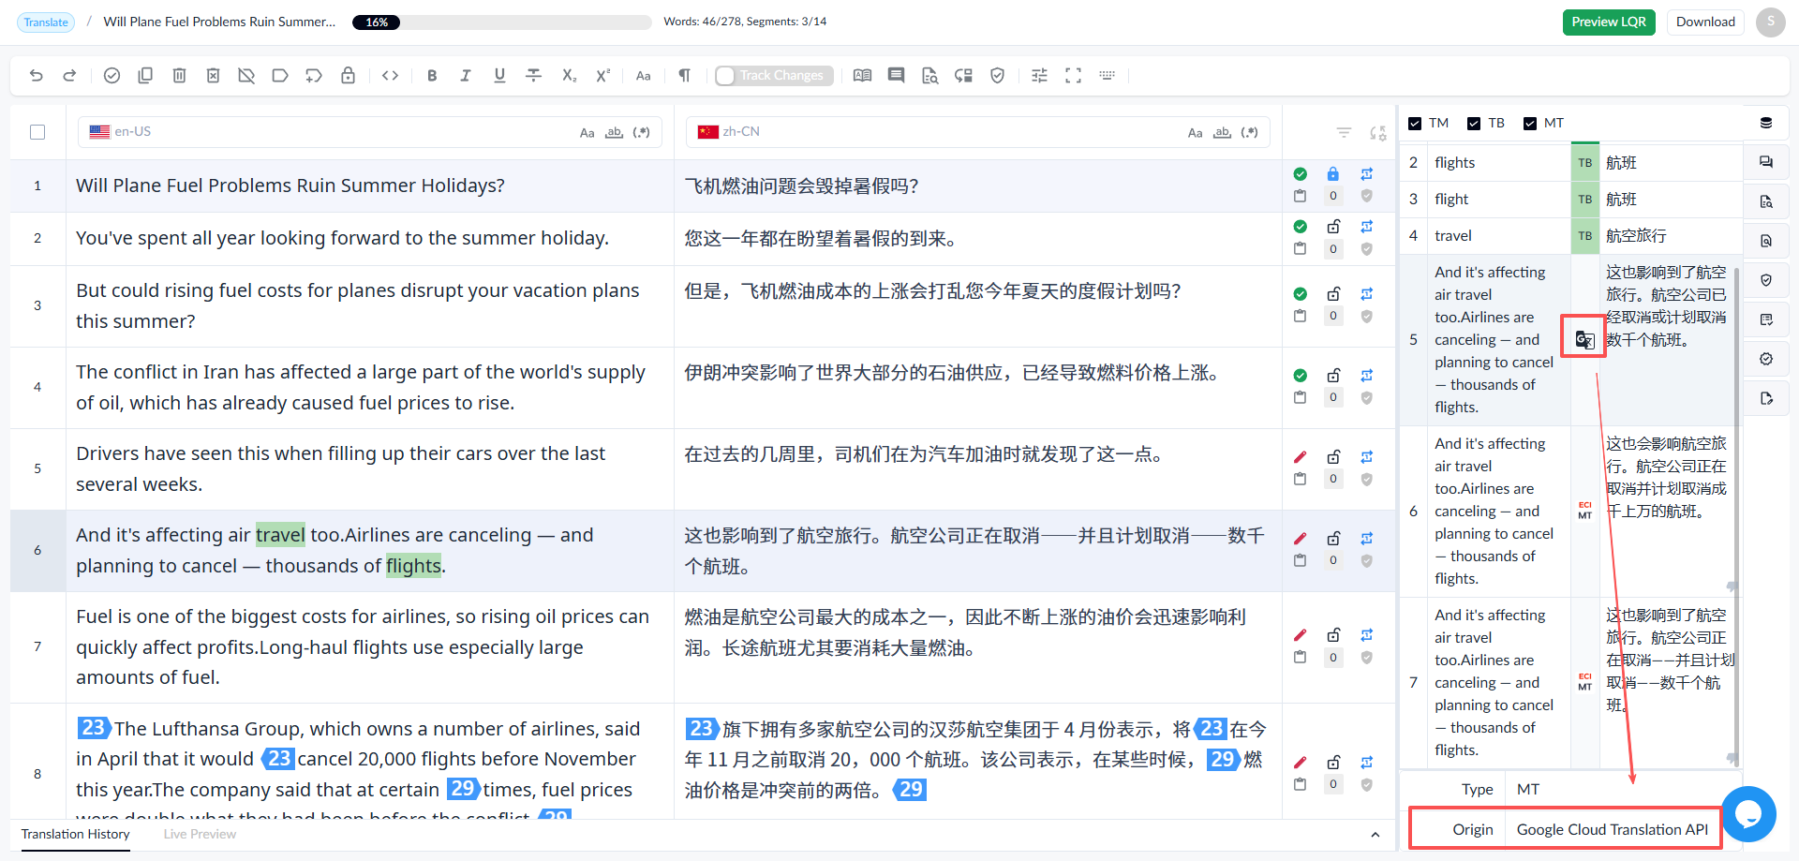Open the user avatar S menu
Image resolution: width=1799 pixels, height=861 pixels.
[x=1770, y=22]
